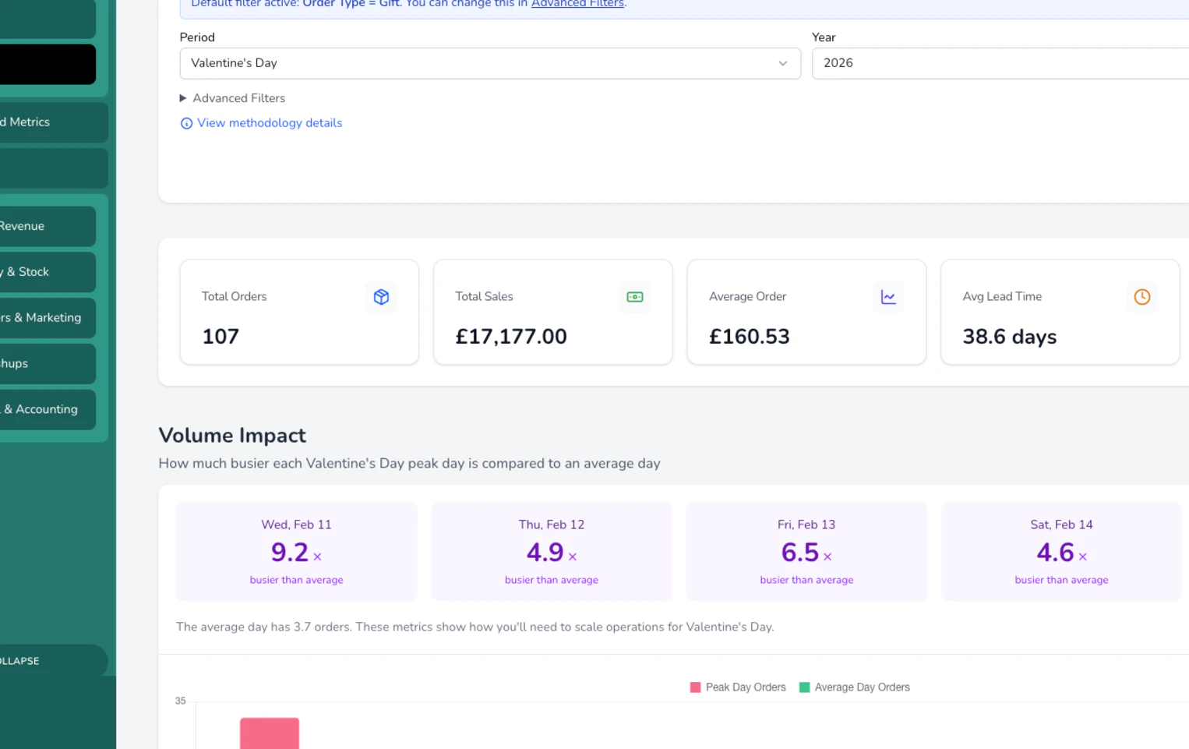1189x749 pixels.
Task: Click the Average Order value £160.53
Action: pyautogui.click(x=750, y=337)
